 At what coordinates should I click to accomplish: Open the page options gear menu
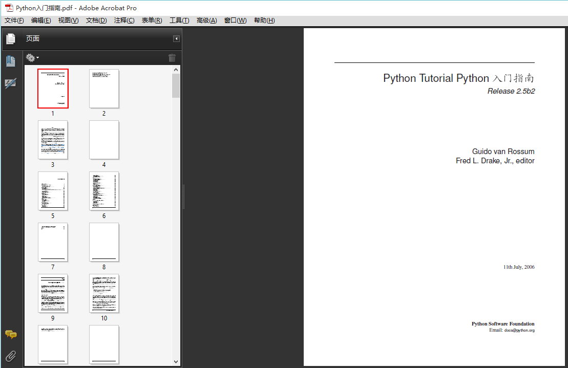pyautogui.click(x=32, y=57)
